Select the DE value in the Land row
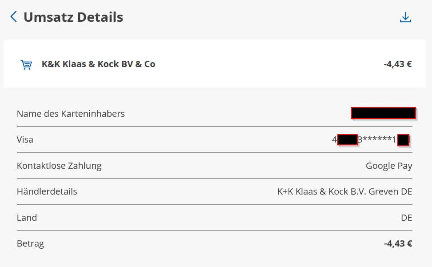The image size is (432, 267). tap(406, 218)
